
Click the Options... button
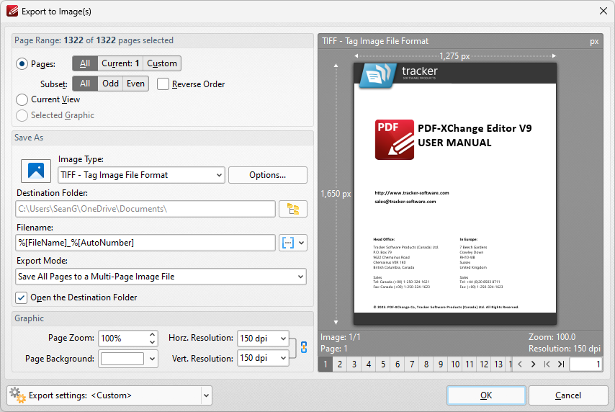tap(267, 175)
